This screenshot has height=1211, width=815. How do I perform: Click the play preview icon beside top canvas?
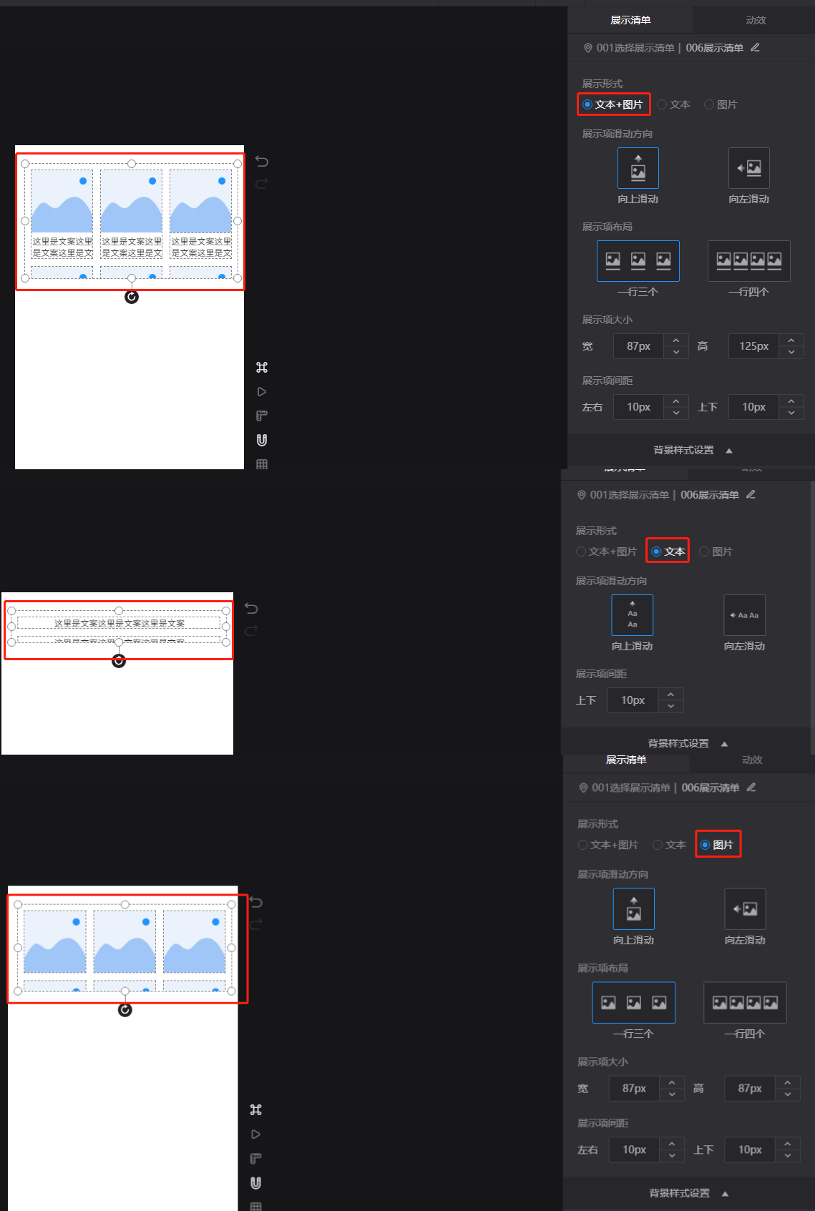point(262,391)
